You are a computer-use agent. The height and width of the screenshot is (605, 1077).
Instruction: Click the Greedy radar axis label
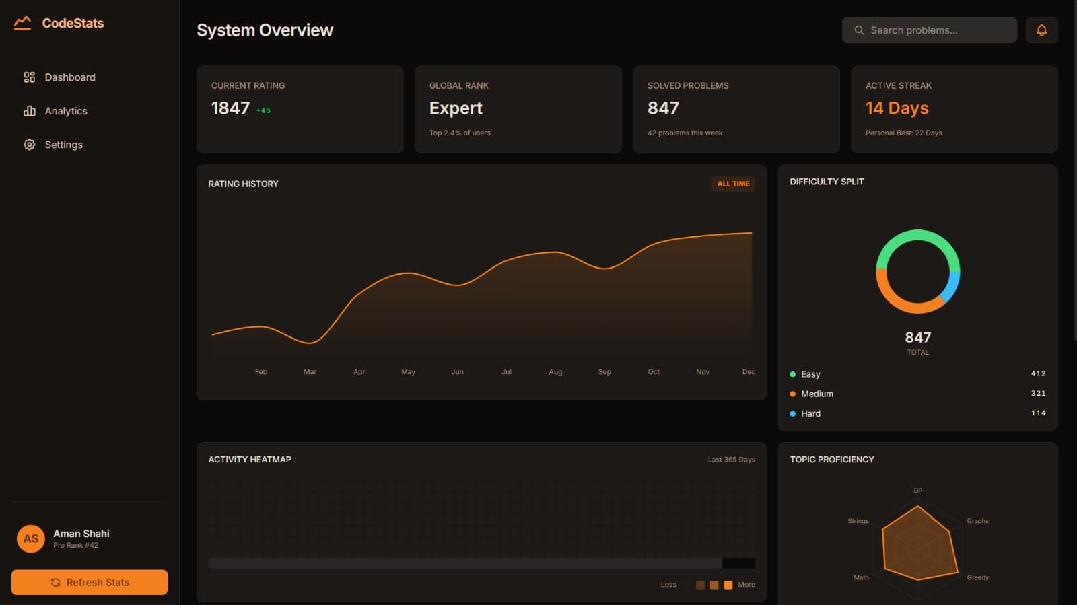point(977,577)
